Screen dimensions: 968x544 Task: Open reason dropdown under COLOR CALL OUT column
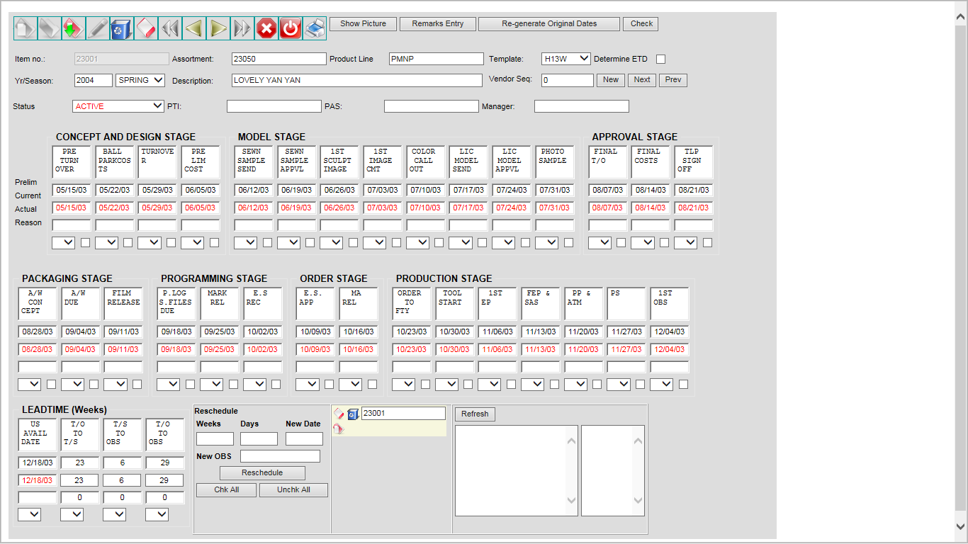tap(417, 242)
